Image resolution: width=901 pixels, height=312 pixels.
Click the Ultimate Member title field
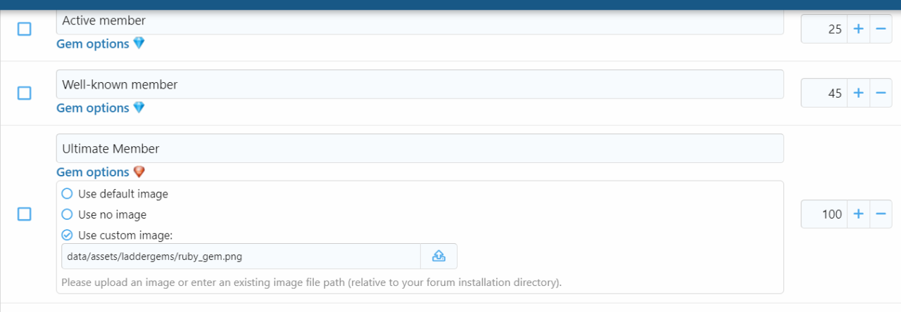point(420,148)
